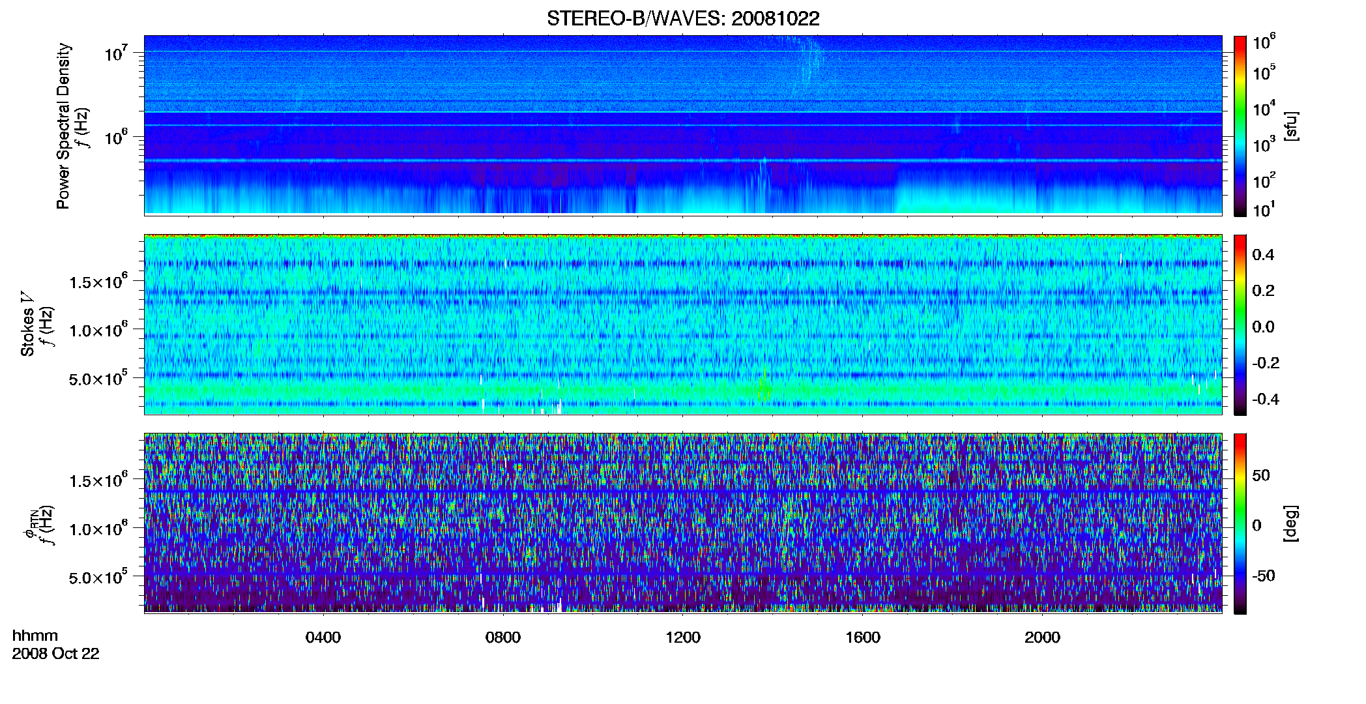Click the "0.4" Stokes V color bar value
The width and height of the screenshot is (1366, 704).
[x=1263, y=255]
